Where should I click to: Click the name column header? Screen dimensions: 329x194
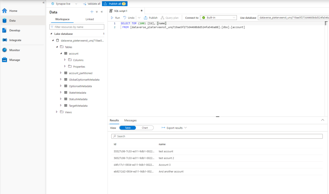pos(162,144)
